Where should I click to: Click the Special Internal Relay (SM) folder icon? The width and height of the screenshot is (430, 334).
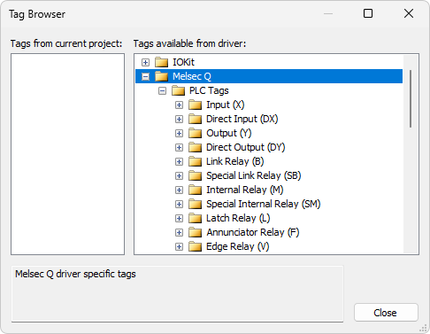pyautogui.click(x=195, y=204)
